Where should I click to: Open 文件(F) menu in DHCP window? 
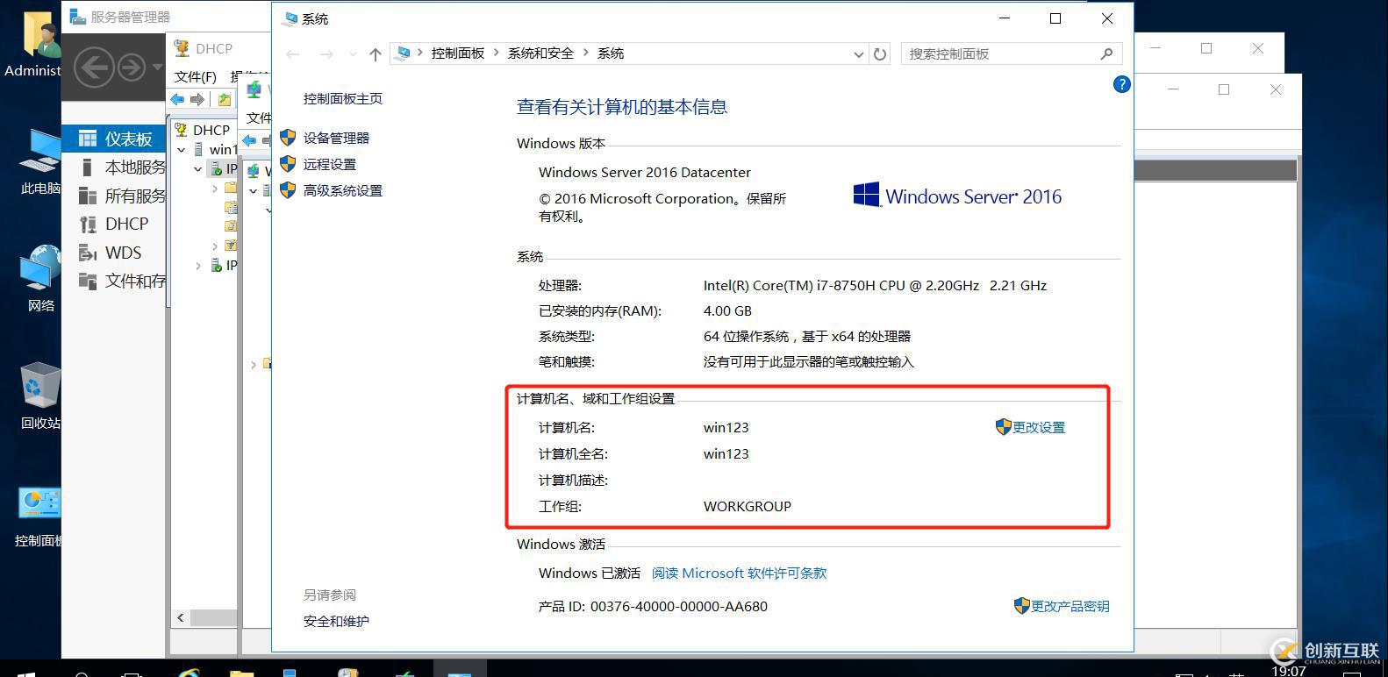196,77
